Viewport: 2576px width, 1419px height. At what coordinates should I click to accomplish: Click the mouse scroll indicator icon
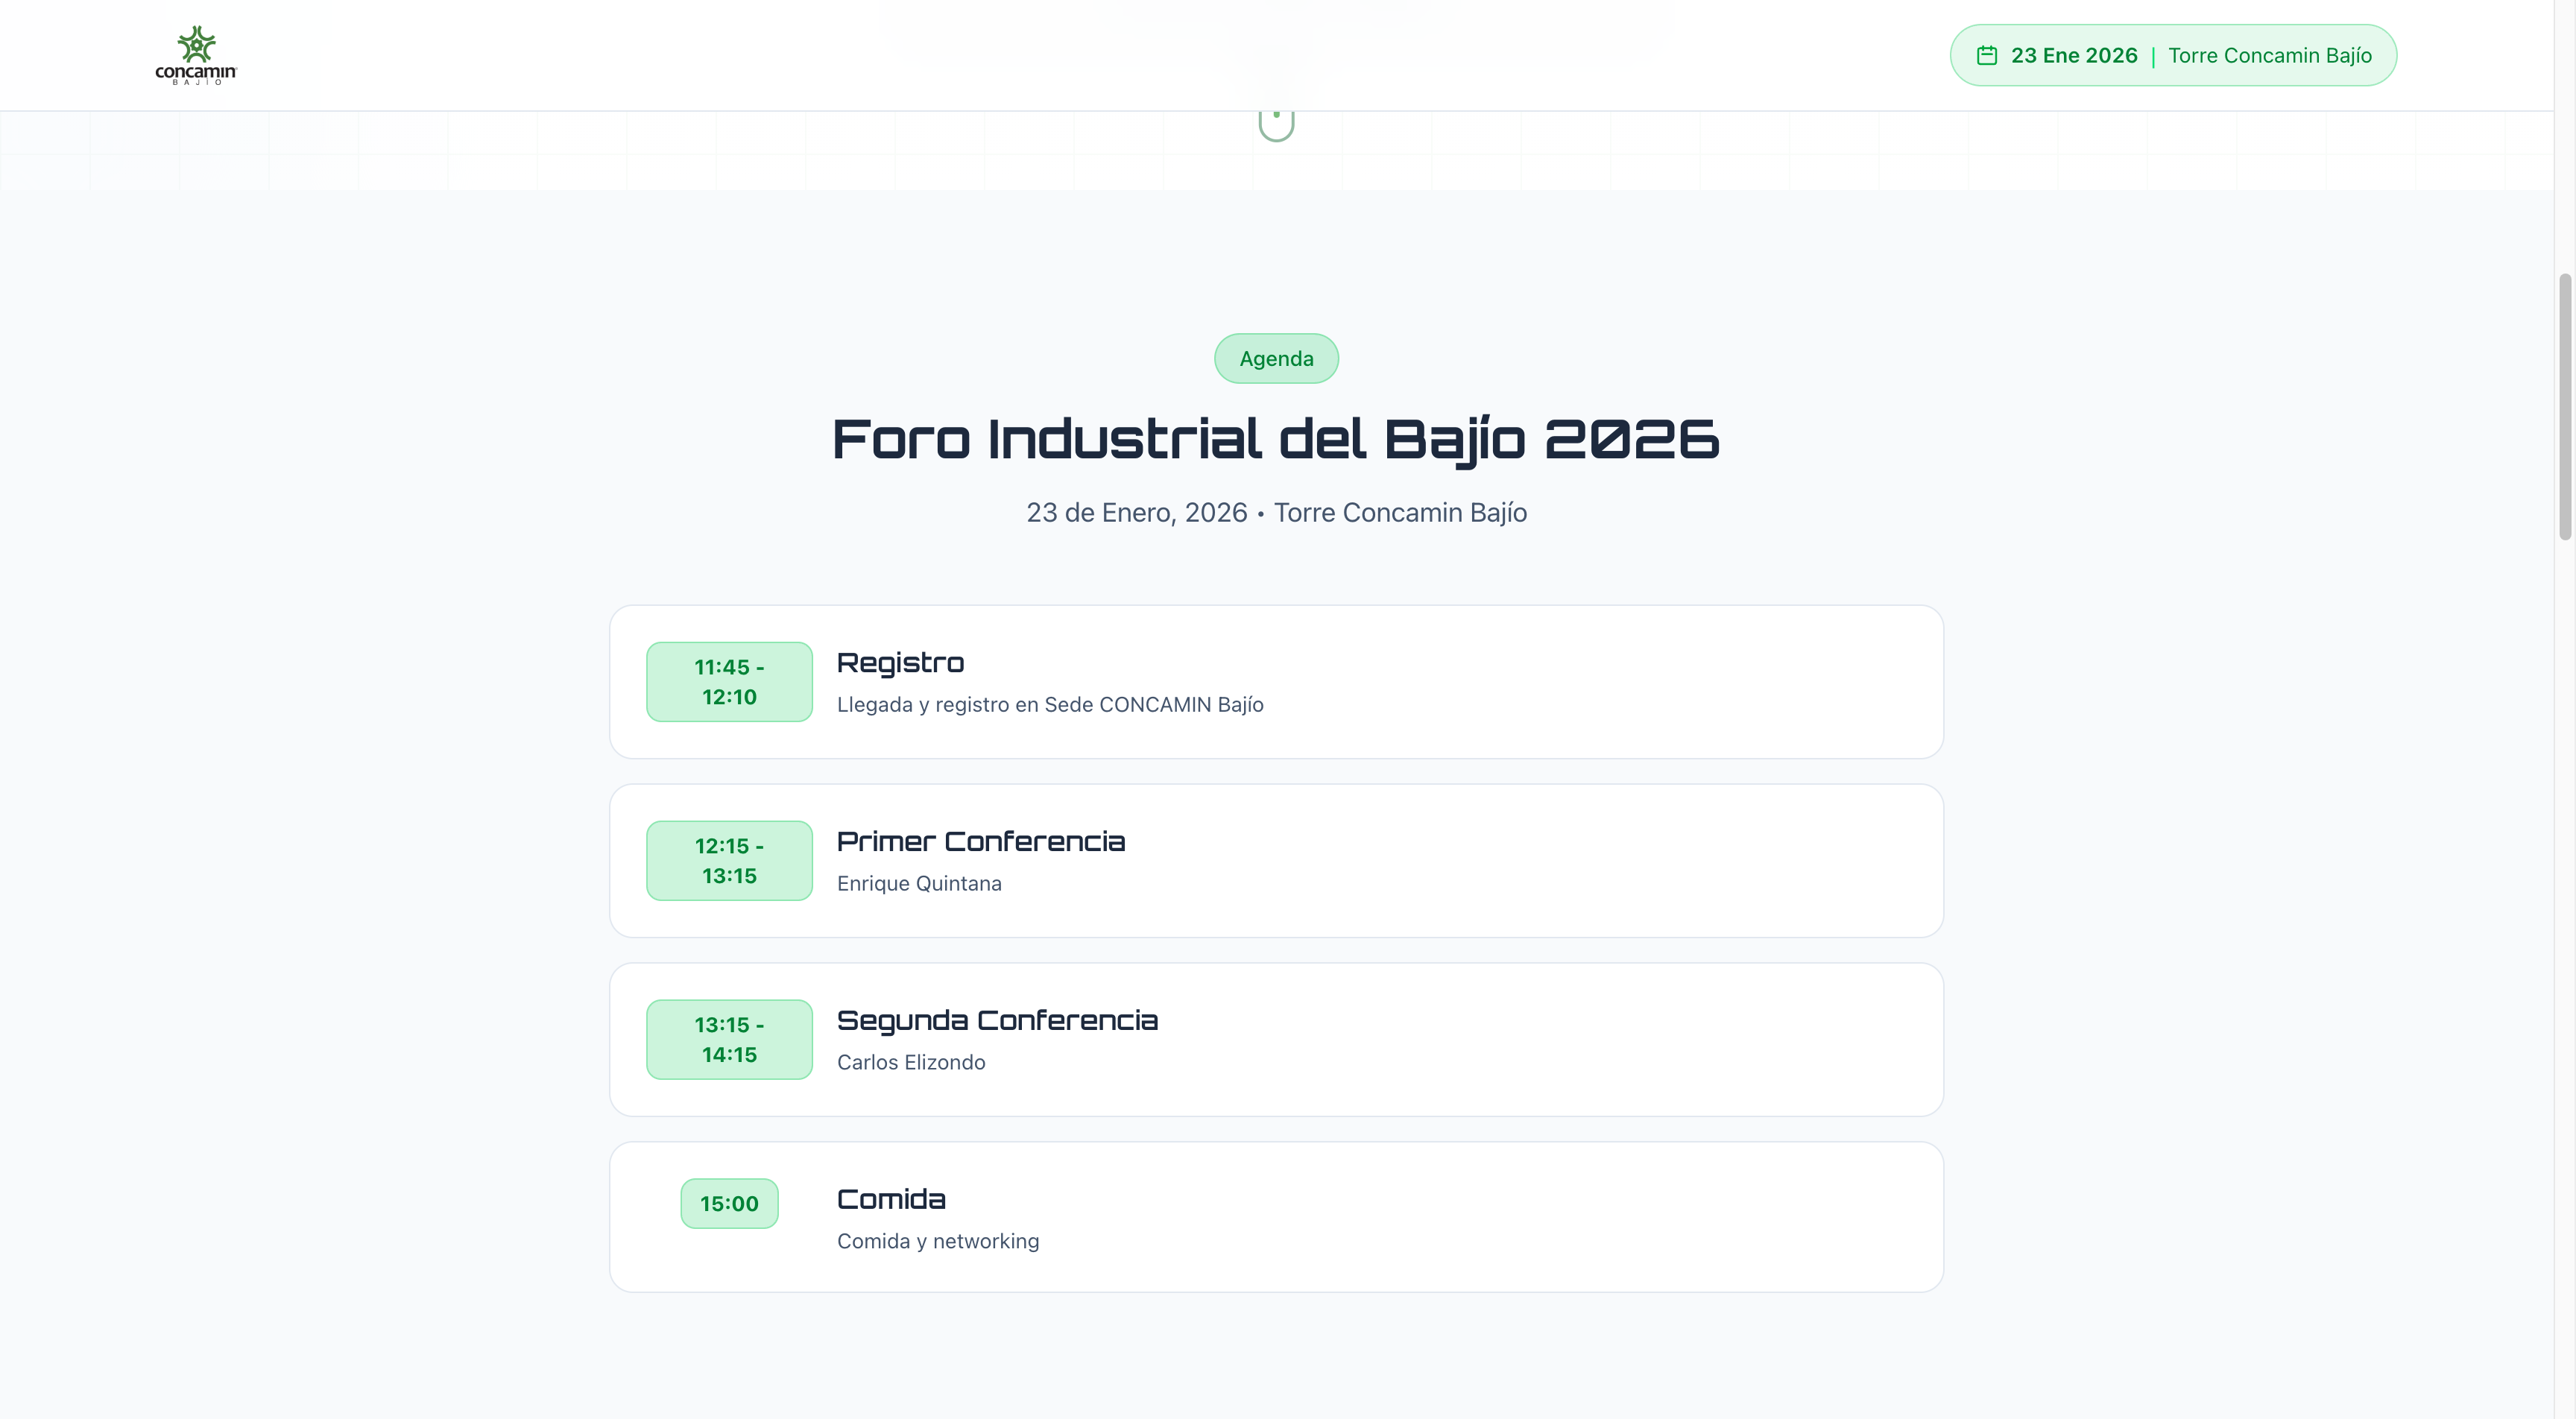point(1276,124)
